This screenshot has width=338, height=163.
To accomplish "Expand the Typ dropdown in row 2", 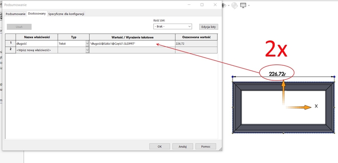I will point(87,50).
